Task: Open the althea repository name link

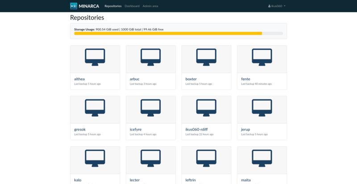Action: coord(79,79)
